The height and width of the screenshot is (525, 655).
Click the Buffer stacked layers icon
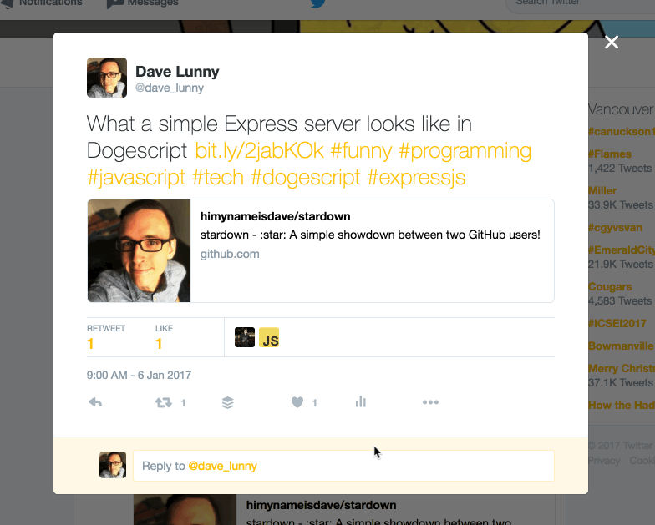(x=227, y=402)
